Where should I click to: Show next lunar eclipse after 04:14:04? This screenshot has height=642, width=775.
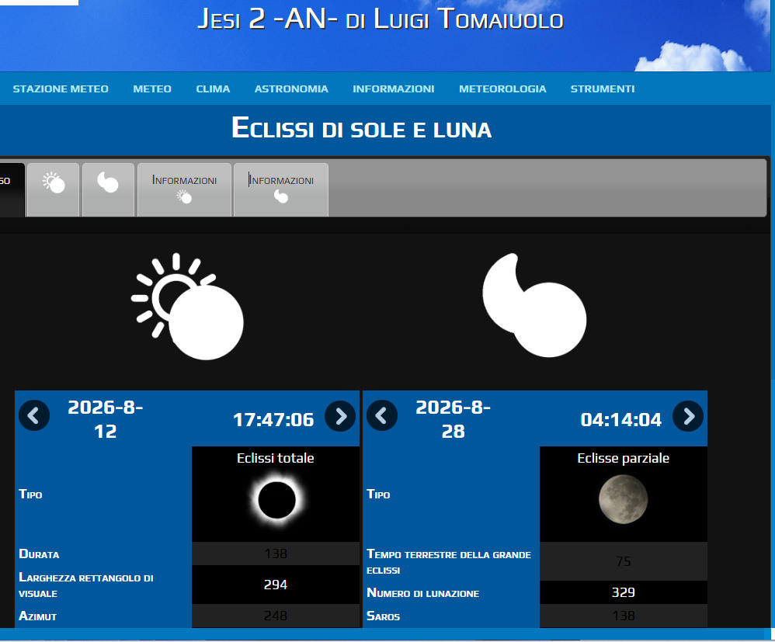tap(688, 416)
